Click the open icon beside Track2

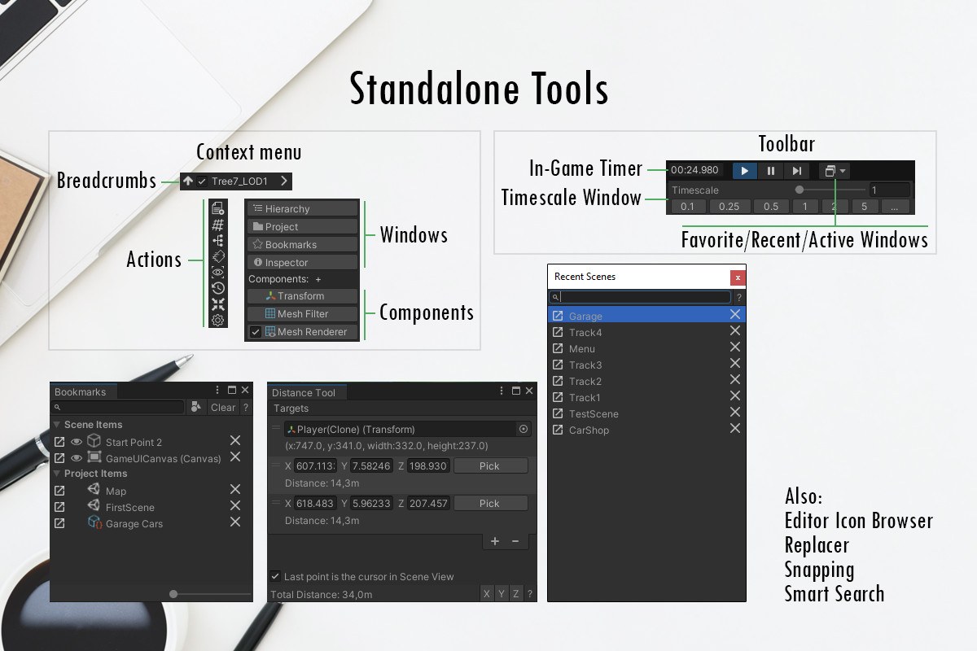pos(558,381)
